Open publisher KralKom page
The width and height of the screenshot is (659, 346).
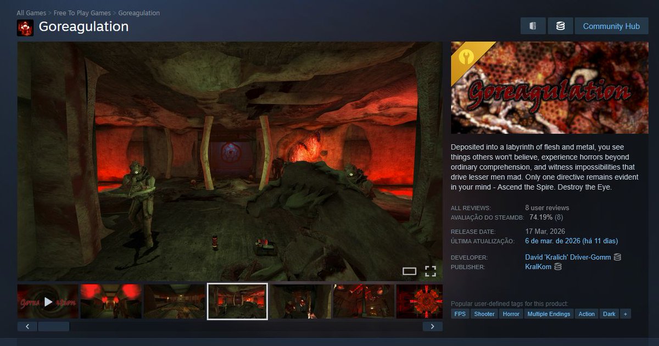[538, 267]
